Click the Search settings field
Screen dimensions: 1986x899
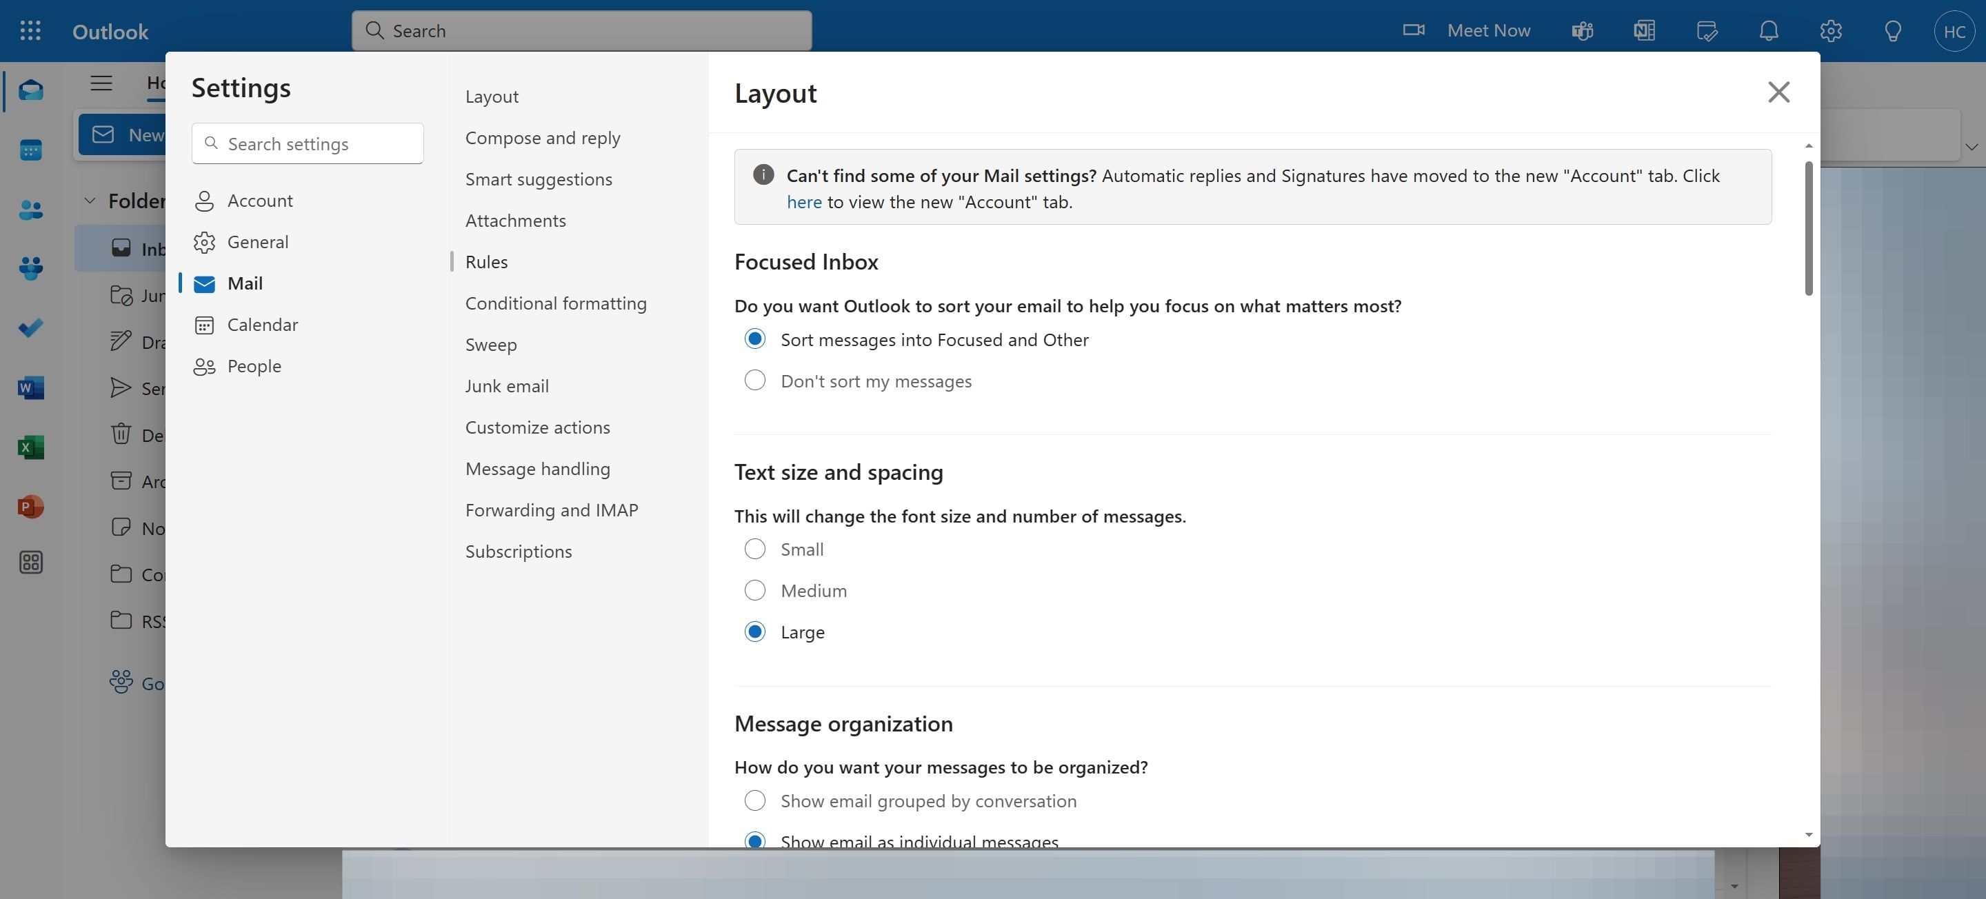308,143
